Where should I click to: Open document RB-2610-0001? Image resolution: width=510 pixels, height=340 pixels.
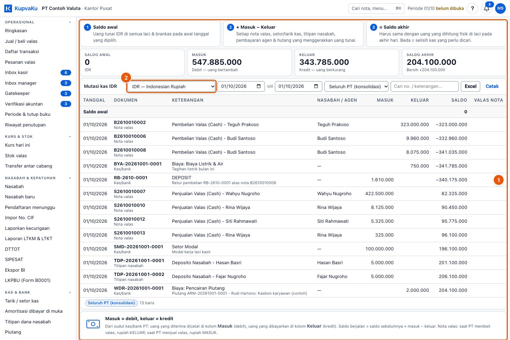pos(131,178)
